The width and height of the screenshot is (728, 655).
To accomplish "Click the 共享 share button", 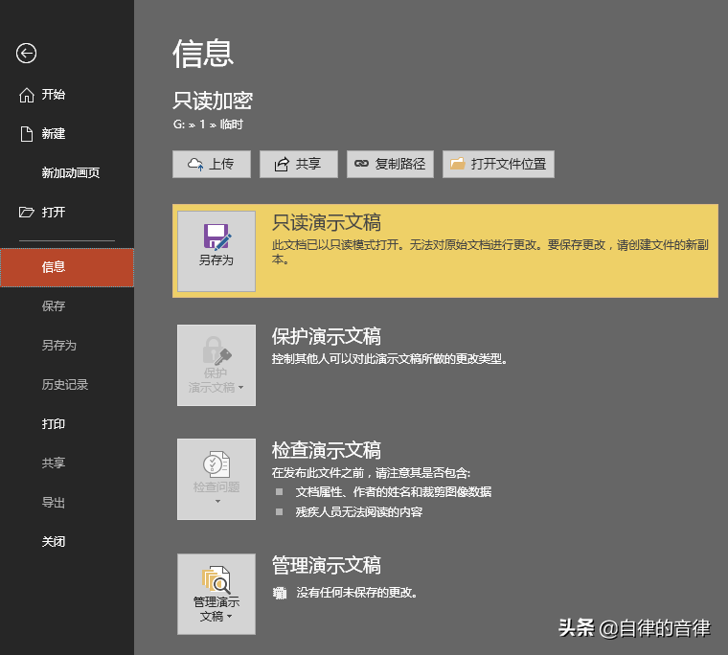I will pos(299,164).
